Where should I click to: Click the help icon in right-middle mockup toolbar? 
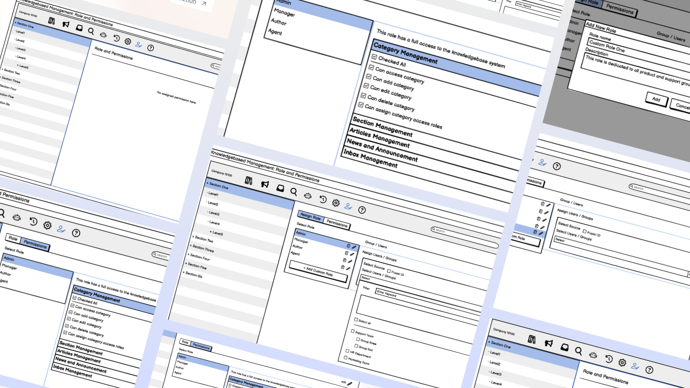557,166
